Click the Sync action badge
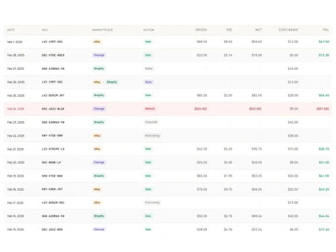Viewport: 336px width, 252px height. pos(149,82)
